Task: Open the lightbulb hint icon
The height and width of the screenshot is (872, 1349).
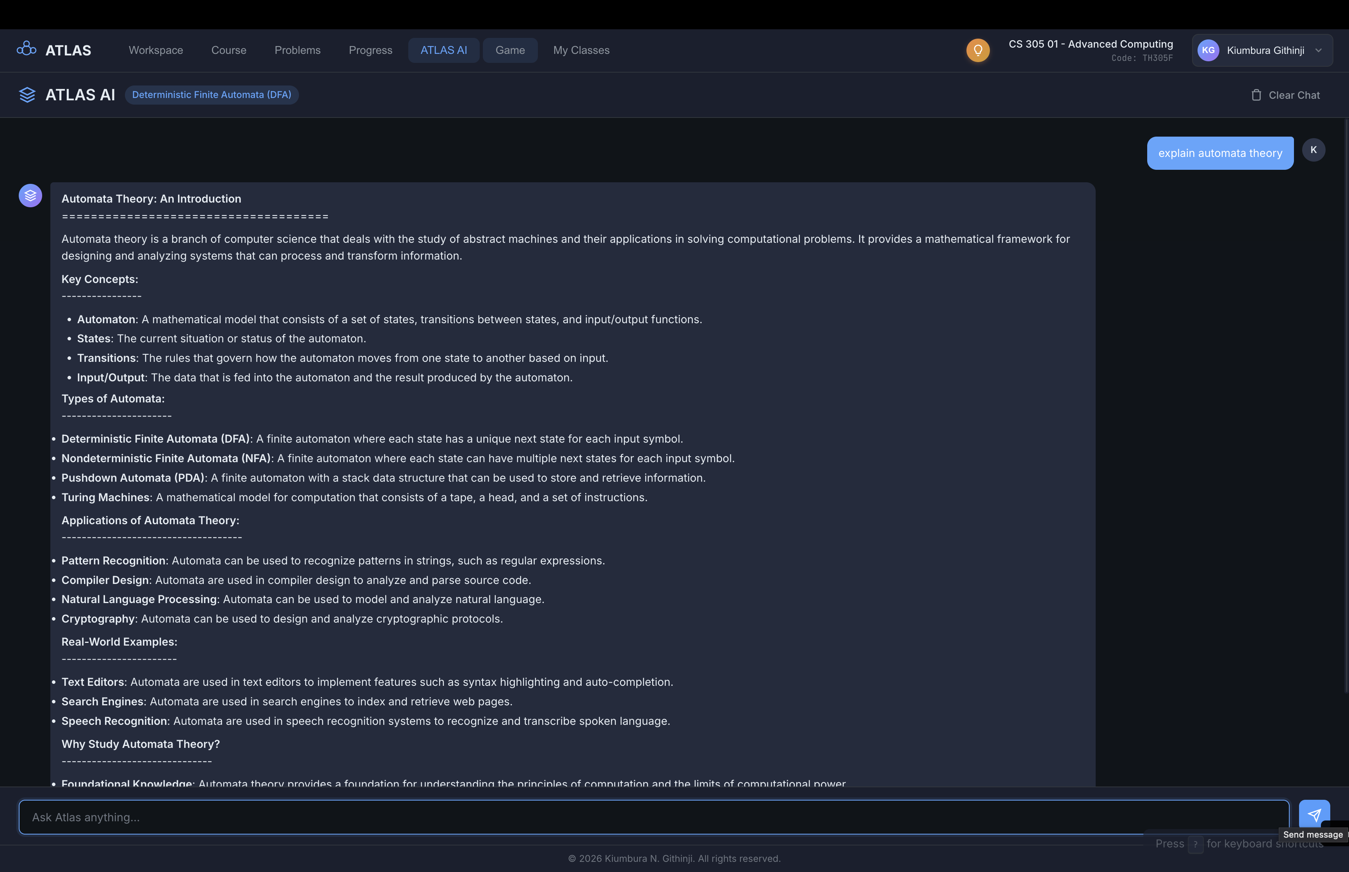Action: [x=978, y=50]
